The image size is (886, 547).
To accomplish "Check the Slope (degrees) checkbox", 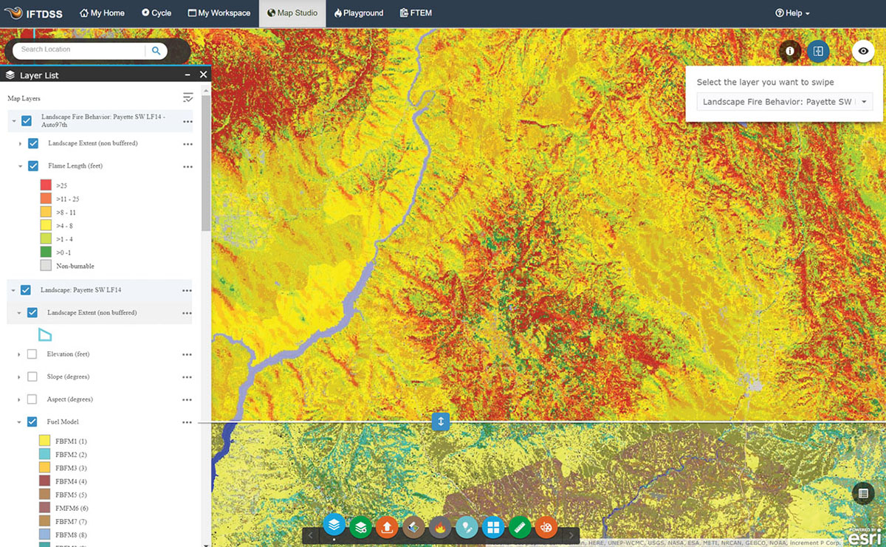I will pyautogui.click(x=32, y=377).
